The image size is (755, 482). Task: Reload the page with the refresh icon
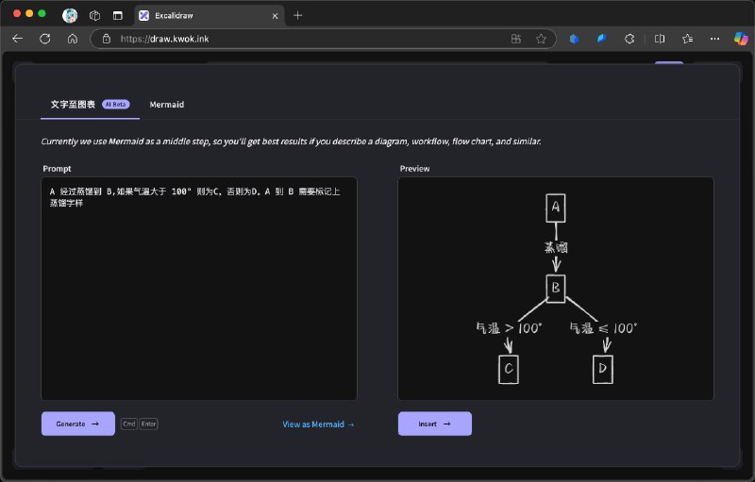44,39
